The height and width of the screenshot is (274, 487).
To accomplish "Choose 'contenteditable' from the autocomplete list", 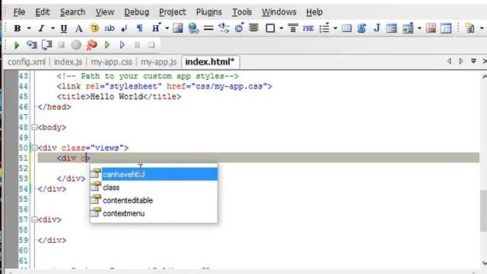I will (x=154, y=200).
